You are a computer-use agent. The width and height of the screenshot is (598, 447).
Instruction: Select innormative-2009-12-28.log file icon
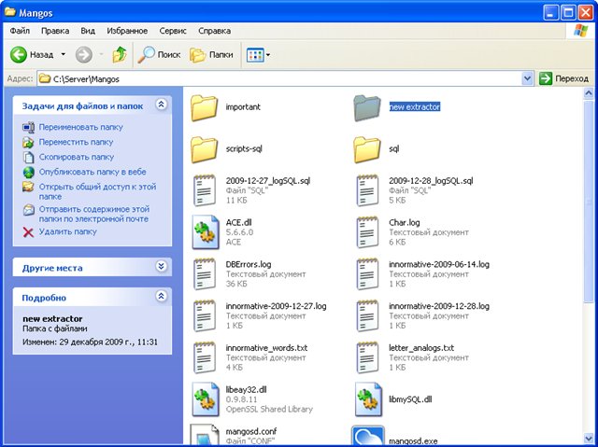pos(367,315)
